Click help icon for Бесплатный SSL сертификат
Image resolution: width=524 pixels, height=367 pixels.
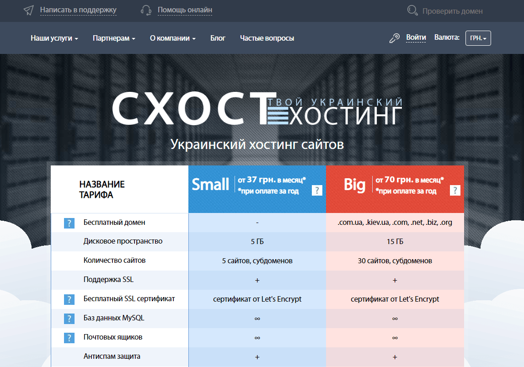click(69, 299)
